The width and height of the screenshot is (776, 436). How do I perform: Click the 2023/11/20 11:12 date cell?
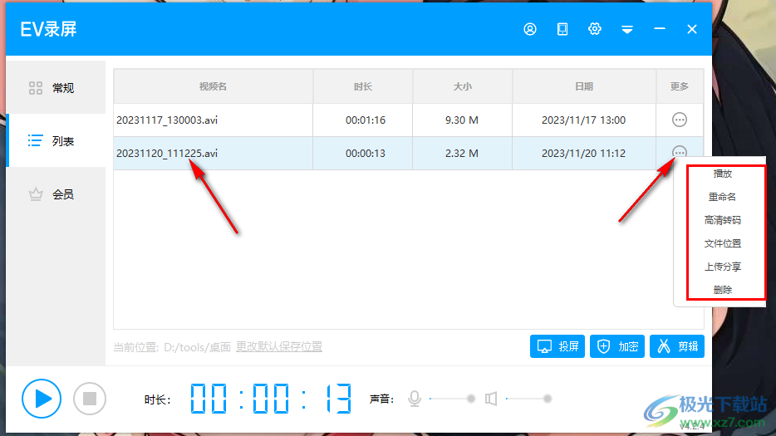[583, 154]
